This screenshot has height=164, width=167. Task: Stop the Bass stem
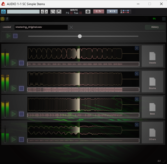tap(21, 114)
